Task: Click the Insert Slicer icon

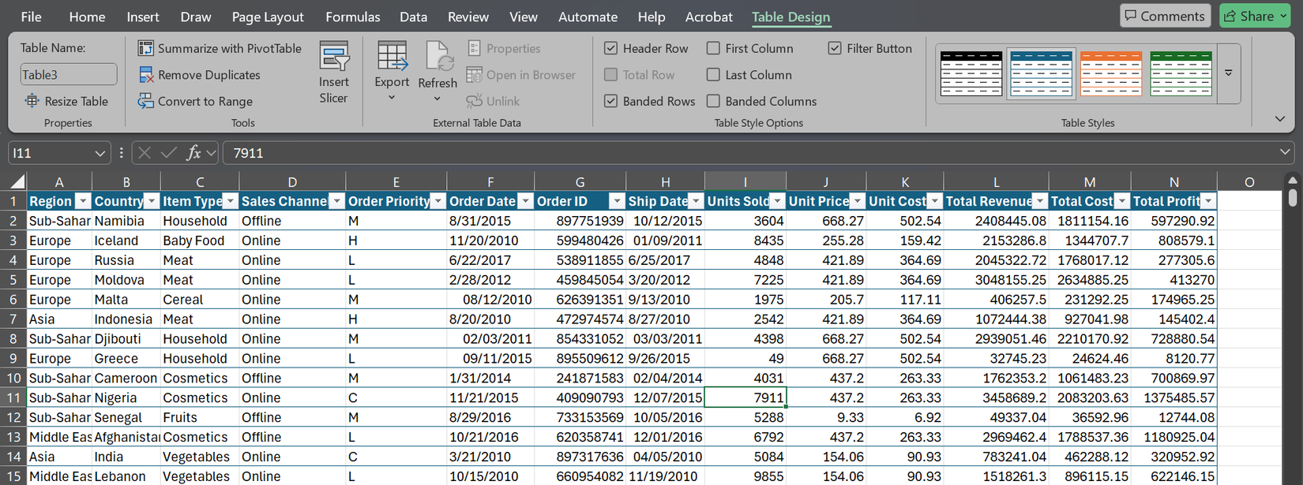Action: 334,57
